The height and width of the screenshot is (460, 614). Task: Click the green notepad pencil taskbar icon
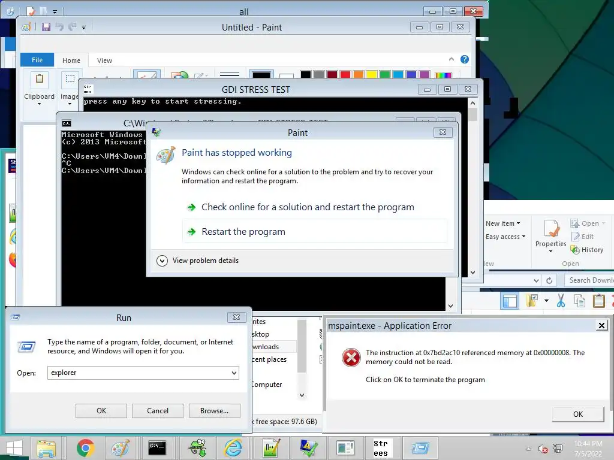click(271, 448)
